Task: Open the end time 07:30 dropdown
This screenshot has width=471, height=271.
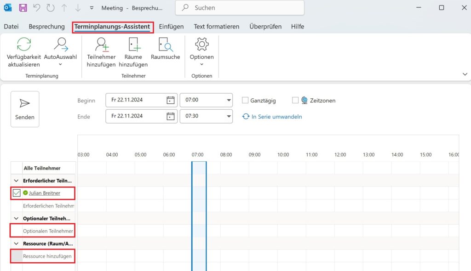Action: pos(229,116)
